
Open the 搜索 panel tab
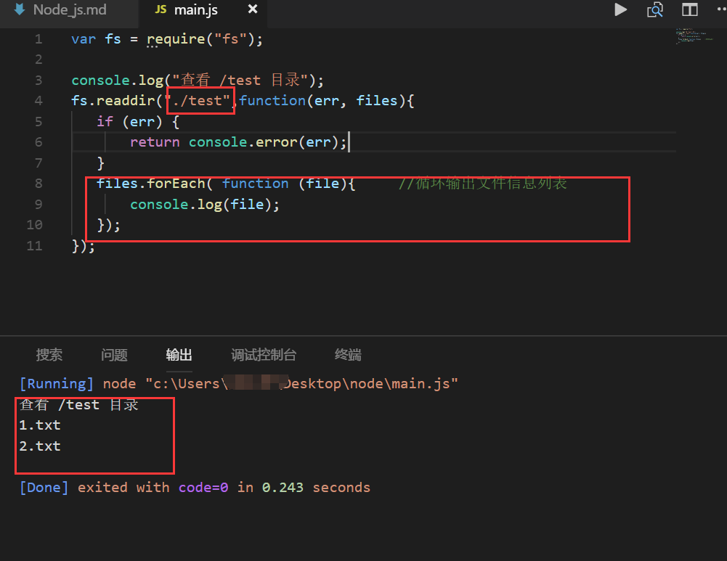click(49, 355)
